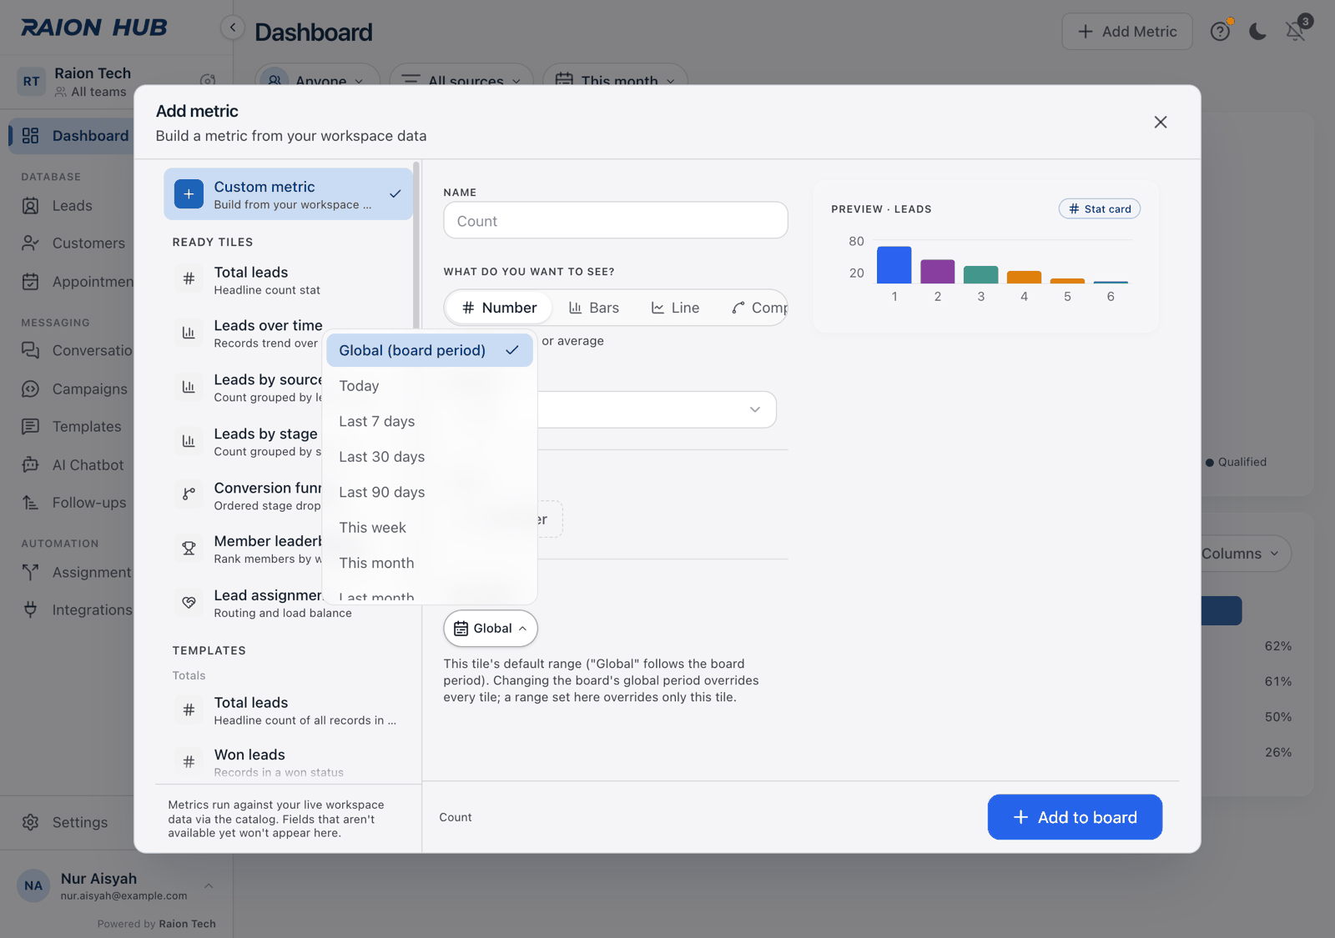Collapse the sidebar with the chevron button
The image size is (1335, 938).
(x=233, y=28)
